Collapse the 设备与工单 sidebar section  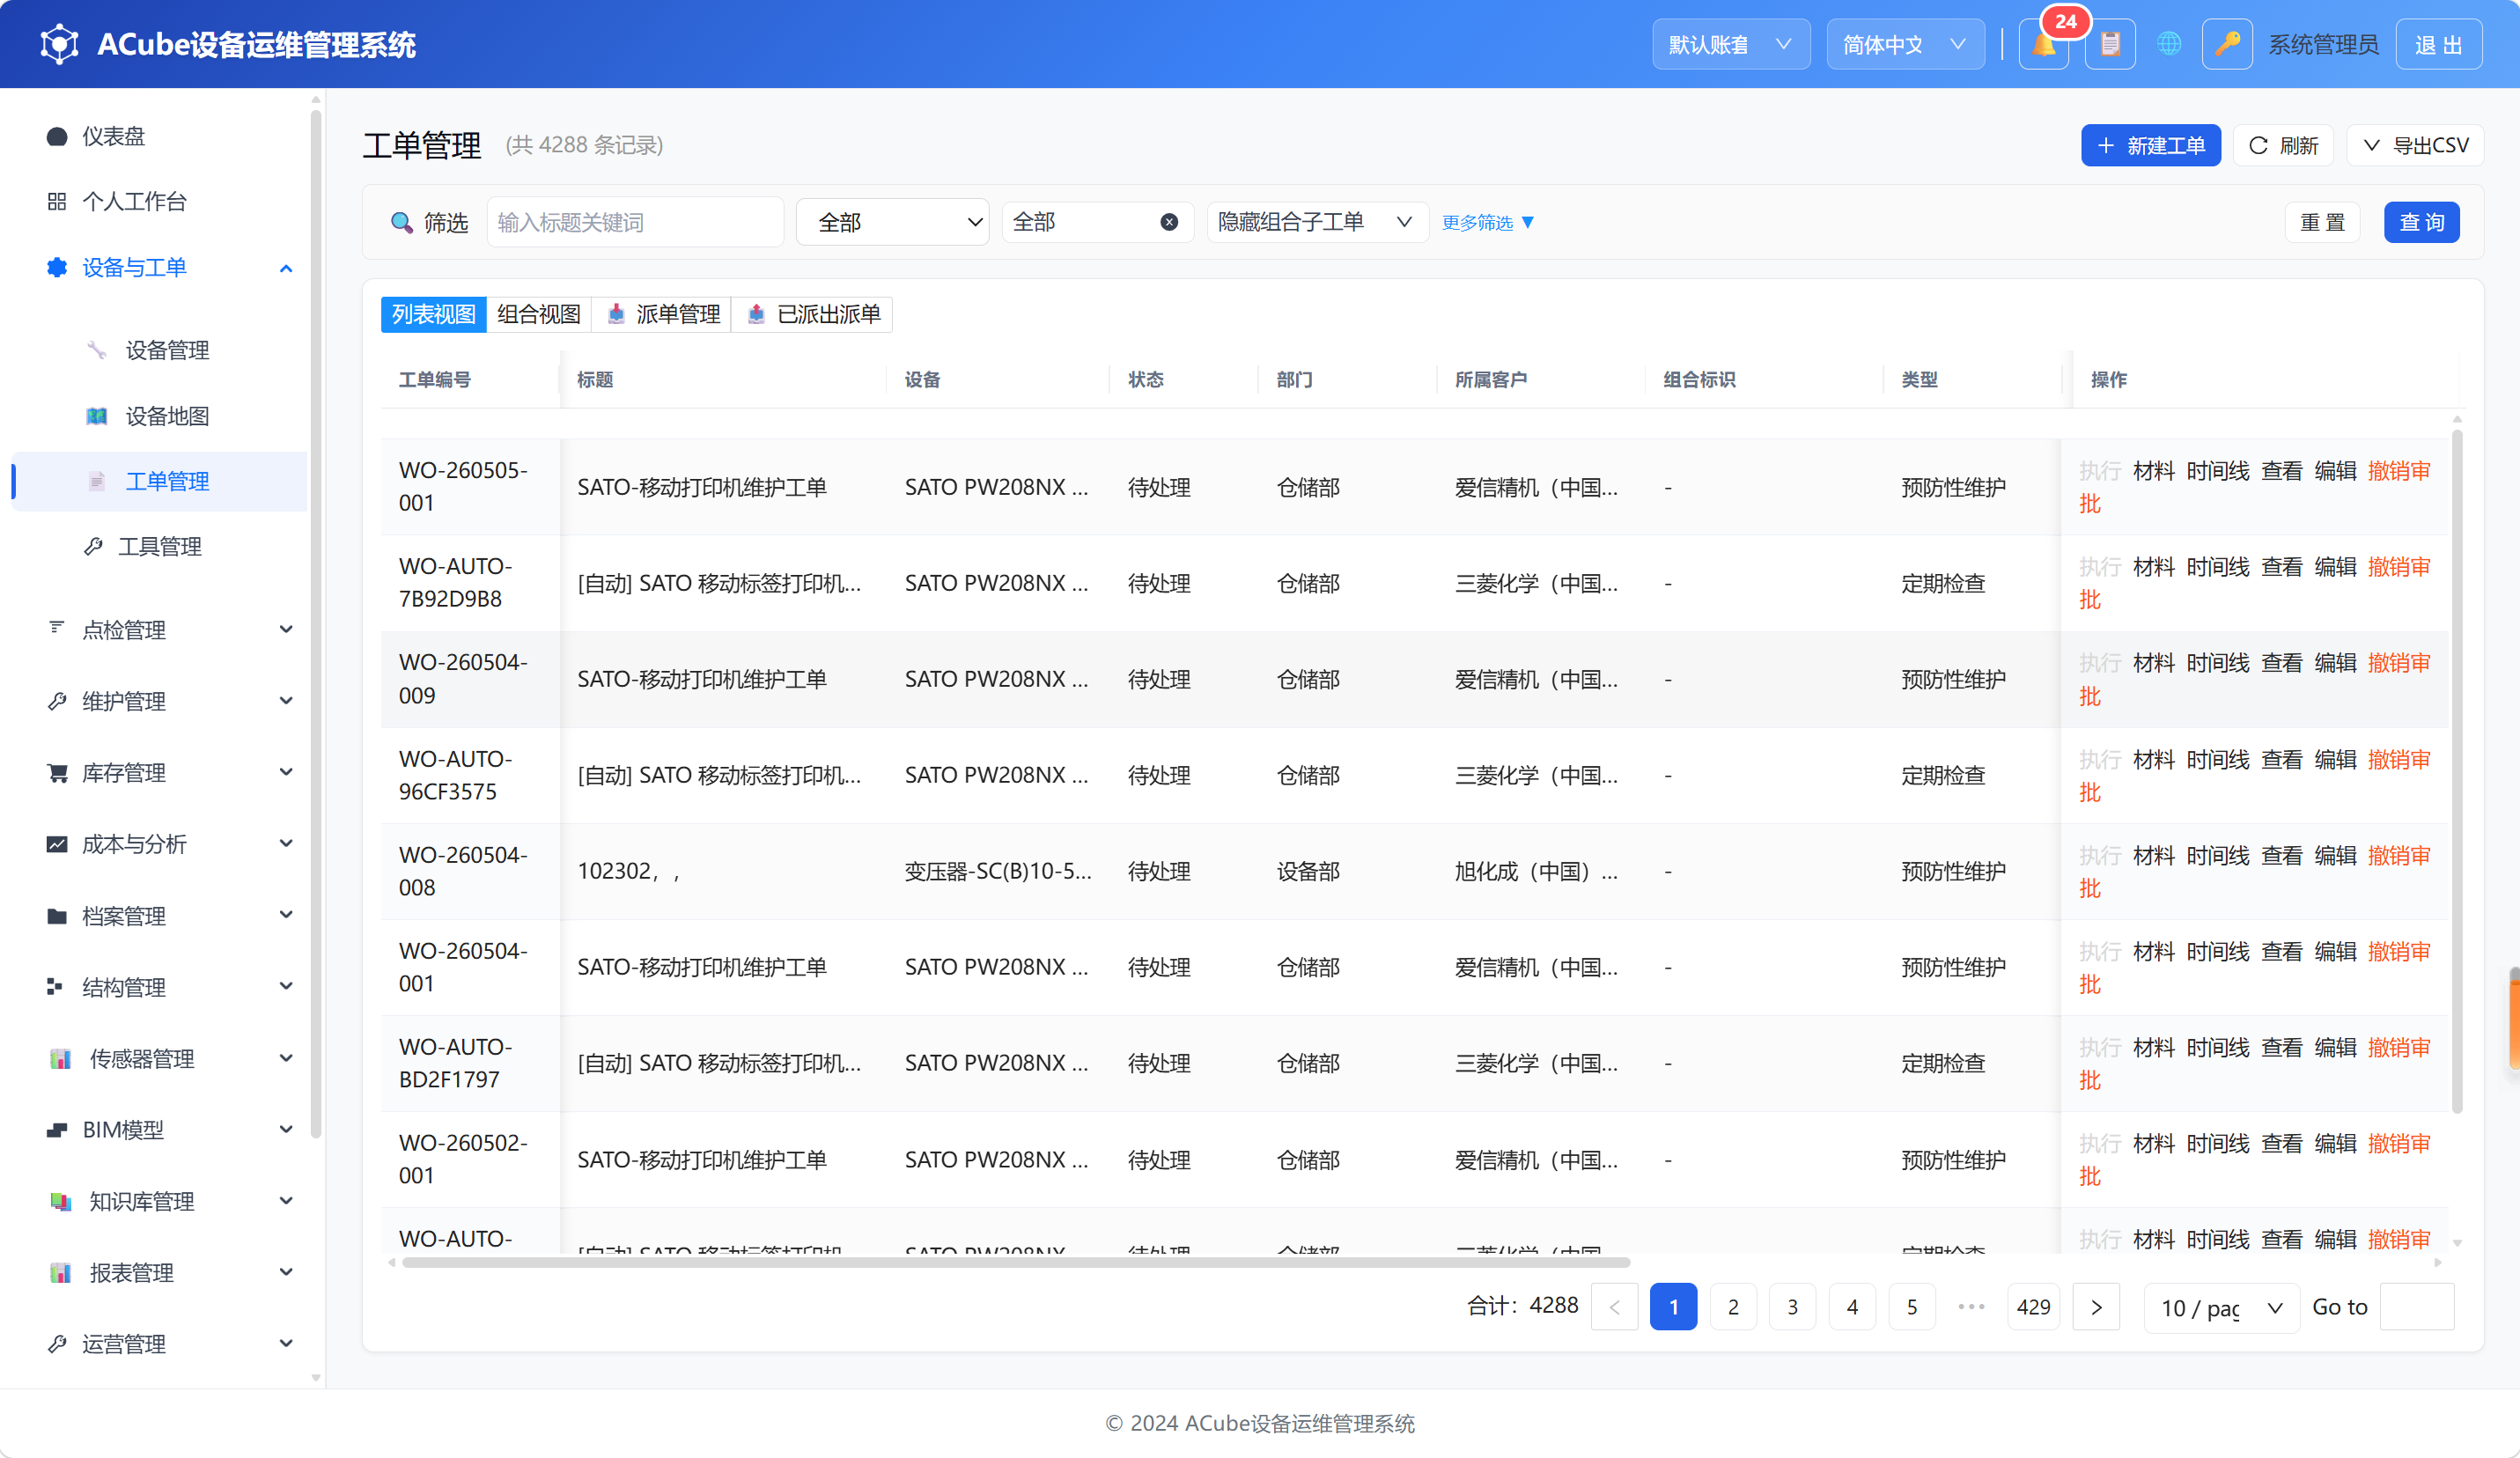pos(285,268)
